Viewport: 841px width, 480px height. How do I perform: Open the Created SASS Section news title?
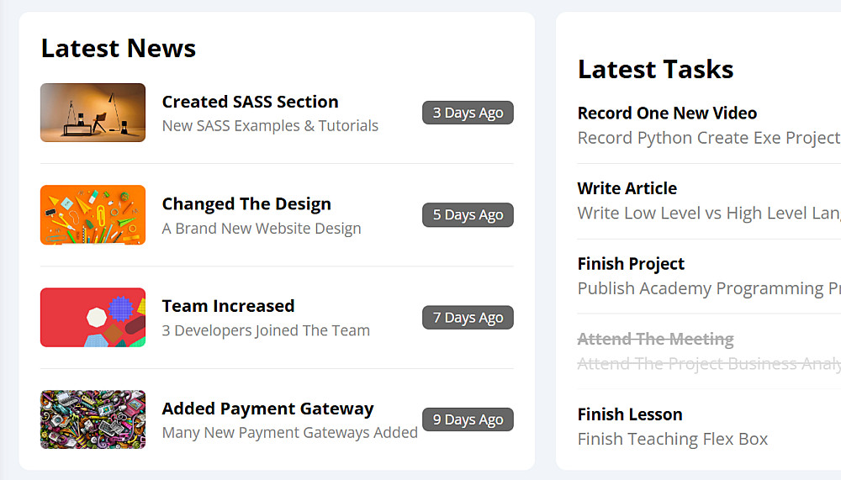click(x=250, y=102)
